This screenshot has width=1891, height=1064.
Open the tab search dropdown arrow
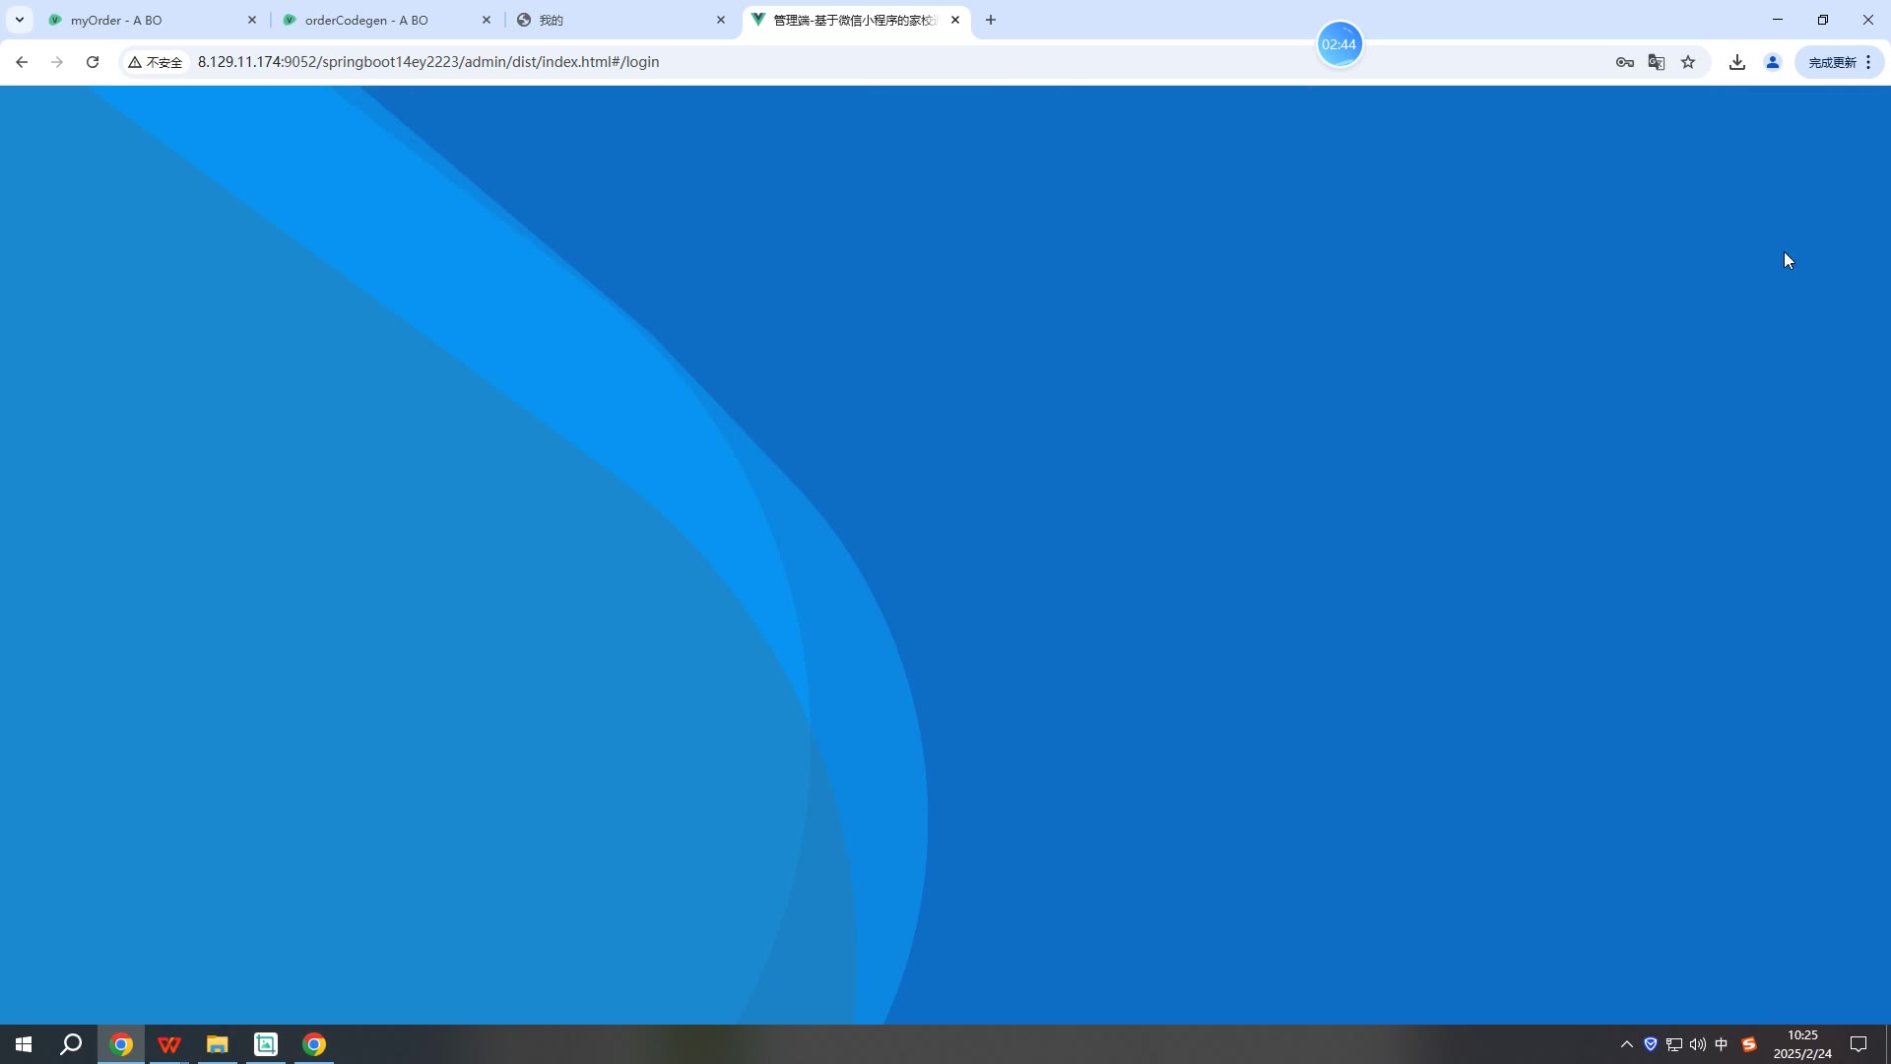[19, 20]
